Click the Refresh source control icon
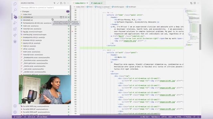The height and width of the screenshot is (119, 213). point(65,3)
